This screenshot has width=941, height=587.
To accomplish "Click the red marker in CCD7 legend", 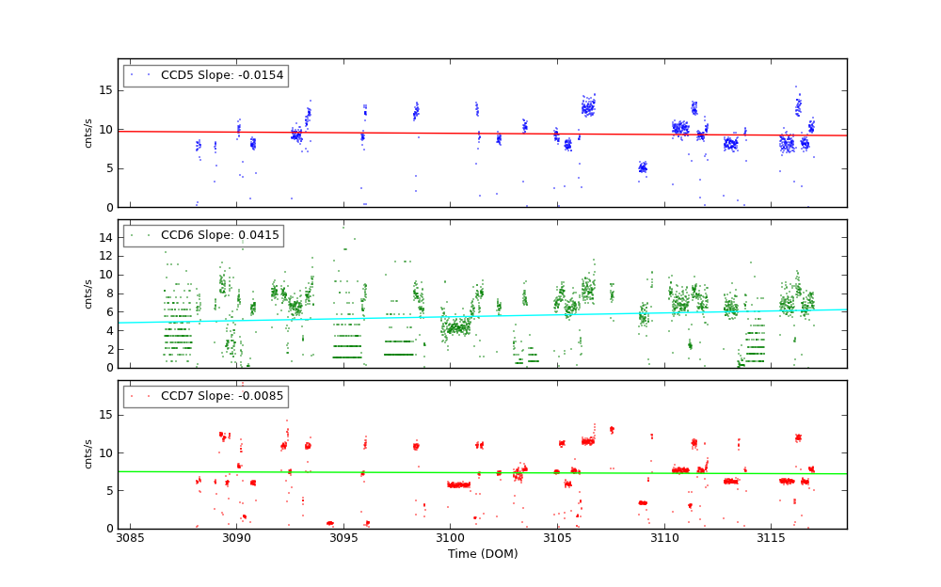I will click(132, 396).
